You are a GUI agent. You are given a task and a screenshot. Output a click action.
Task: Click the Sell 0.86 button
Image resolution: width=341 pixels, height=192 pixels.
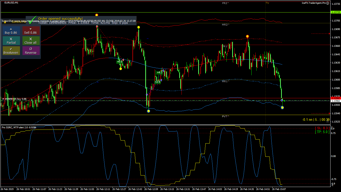pos(31,31)
